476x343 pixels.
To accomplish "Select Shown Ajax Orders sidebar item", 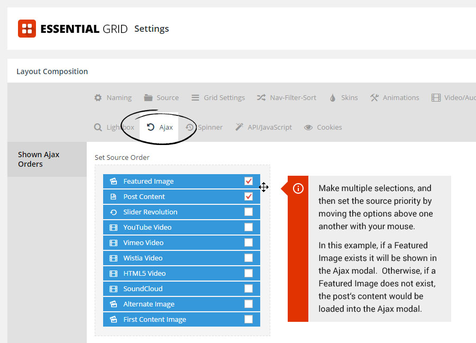I will (47, 159).
